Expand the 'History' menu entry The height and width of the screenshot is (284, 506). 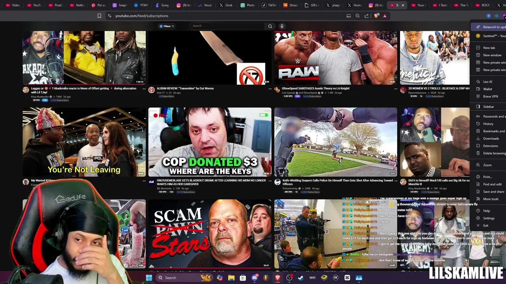tap(489, 123)
